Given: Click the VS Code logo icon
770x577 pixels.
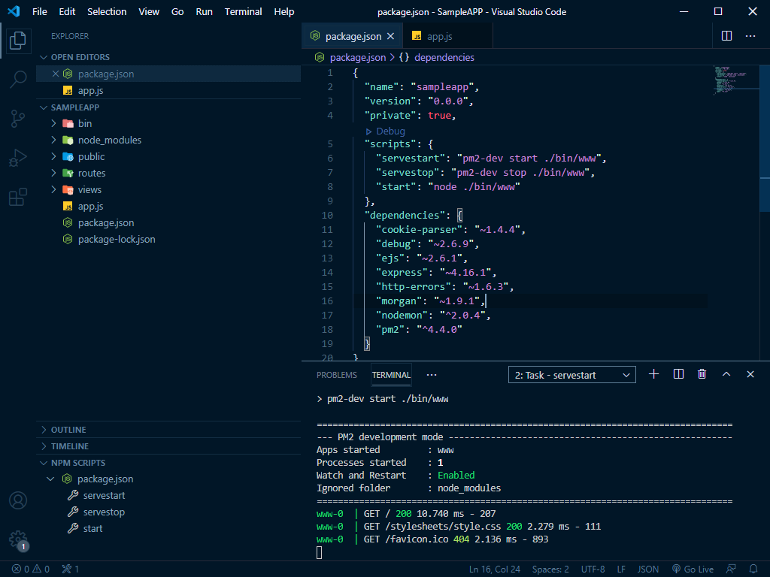Looking at the screenshot, I should [x=14, y=11].
